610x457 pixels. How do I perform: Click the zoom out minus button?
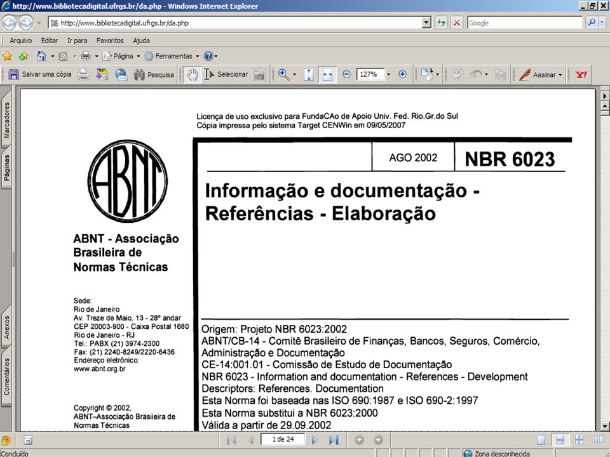point(346,74)
